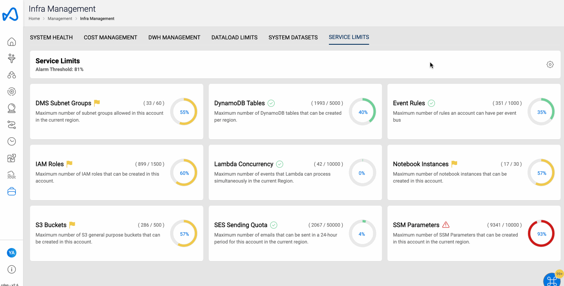564x286 pixels.
Task: Open the Home icon in the sidebar
Action: pyautogui.click(x=12, y=42)
